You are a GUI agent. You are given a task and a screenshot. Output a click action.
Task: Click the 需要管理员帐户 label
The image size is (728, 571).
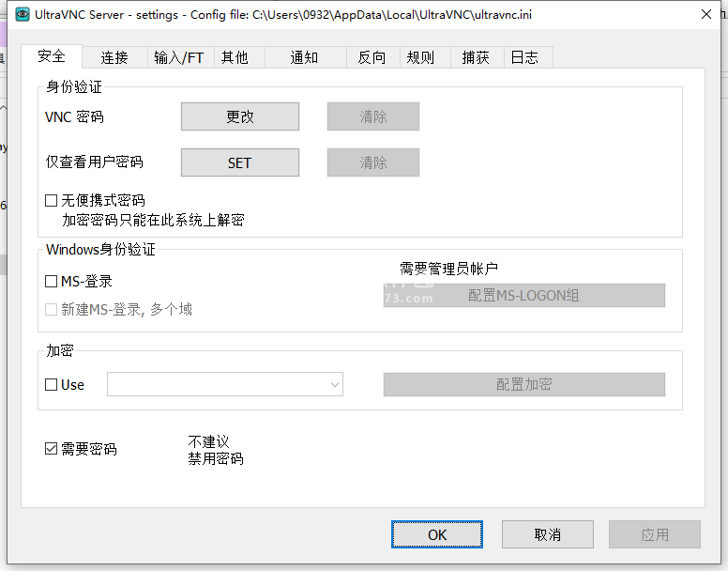(x=448, y=269)
